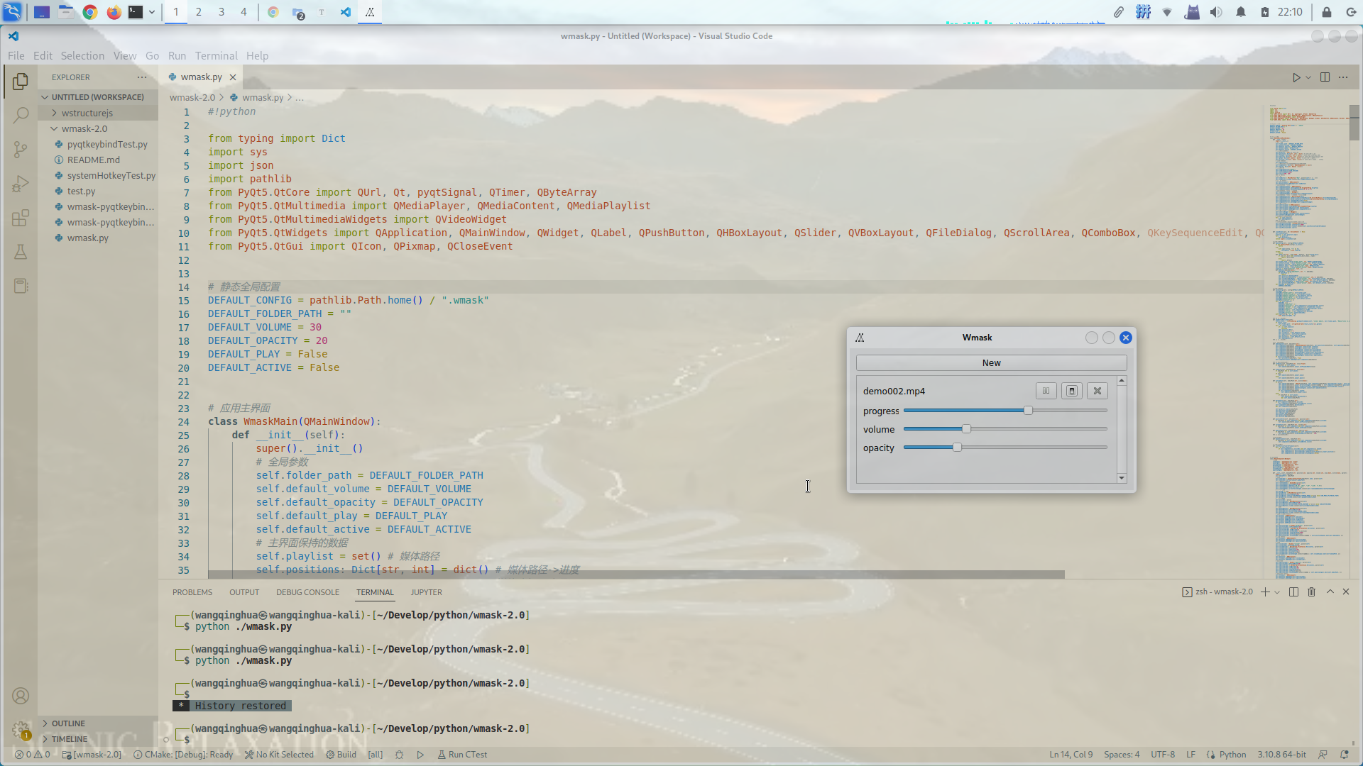Viewport: 1363px width, 766px height.
Task: Open README.md in explorer
Action: point(94,160)
